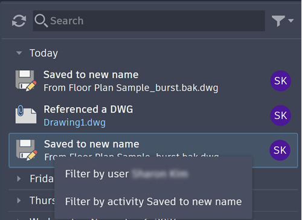The image size is (302, 220).
Task: Click the highlighted entry's floppy disk icon
Action: click(x=27, y=150)
